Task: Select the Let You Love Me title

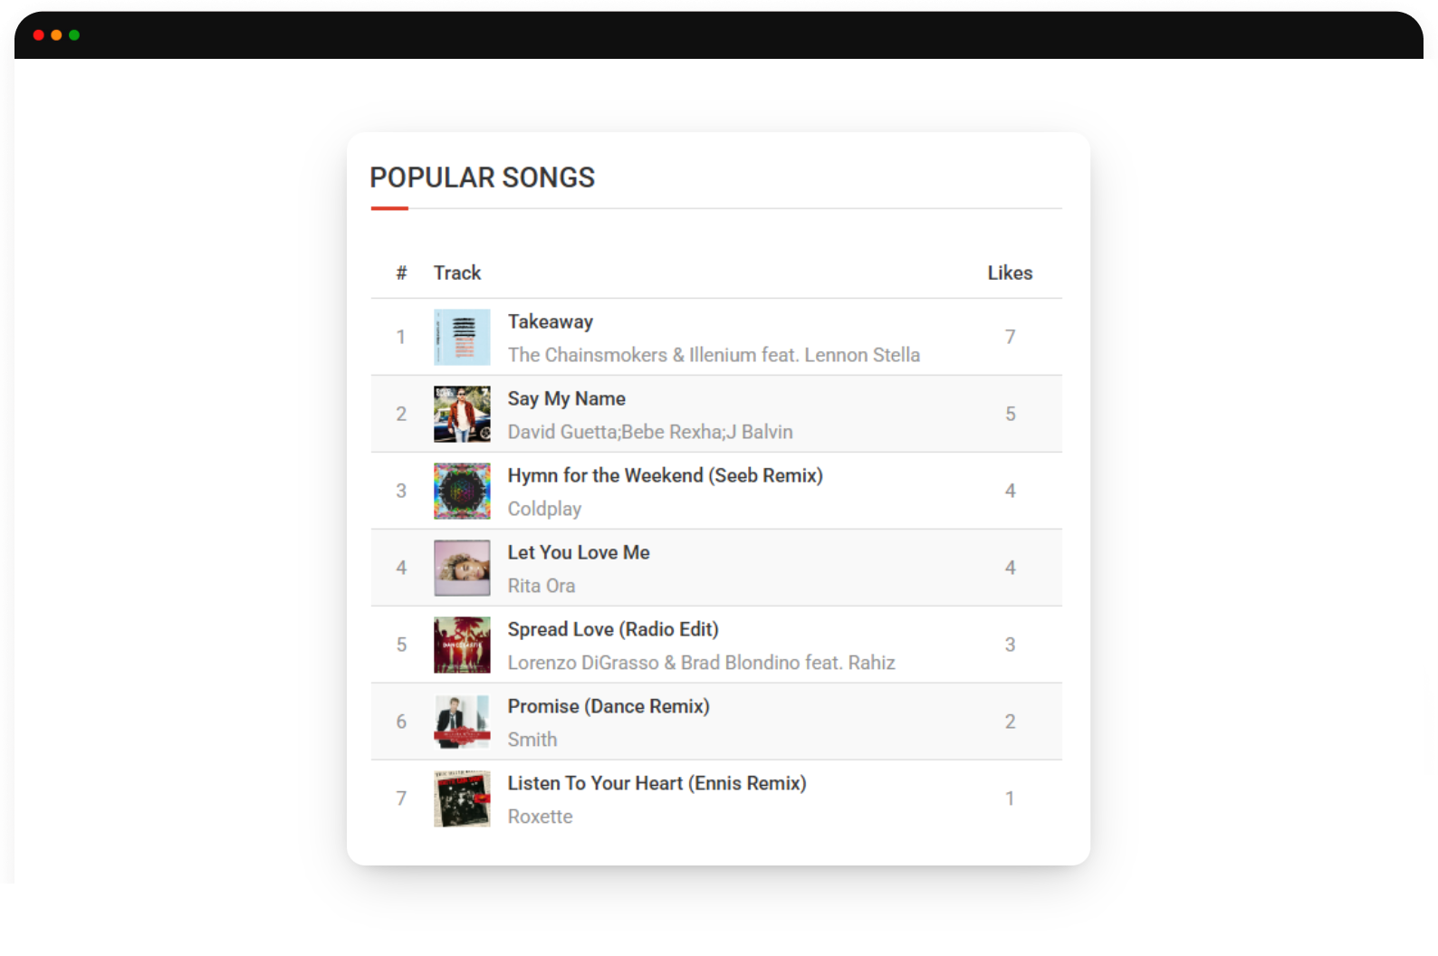Action: 578,552
